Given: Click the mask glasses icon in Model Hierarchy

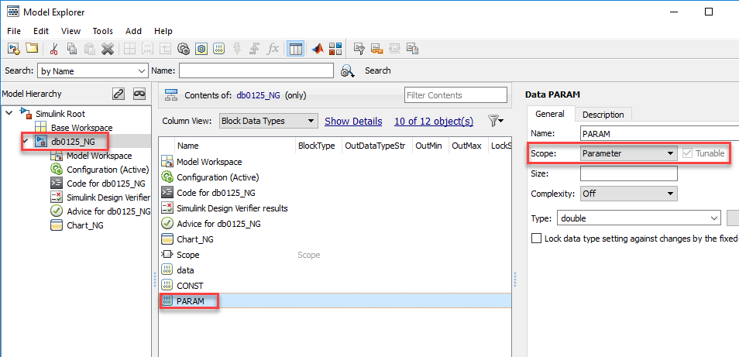Looking at the screenshot, I should pyautogui.click(x=139, y=94).
